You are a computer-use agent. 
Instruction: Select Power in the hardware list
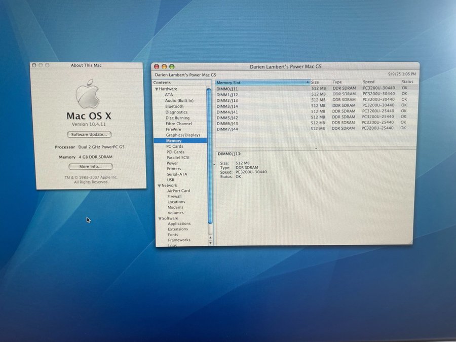coord(172,163)
